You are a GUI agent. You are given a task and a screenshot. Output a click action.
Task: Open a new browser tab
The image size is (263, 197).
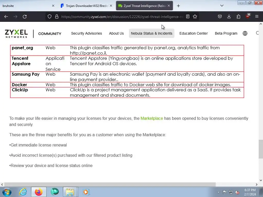[x=178, y=6]
